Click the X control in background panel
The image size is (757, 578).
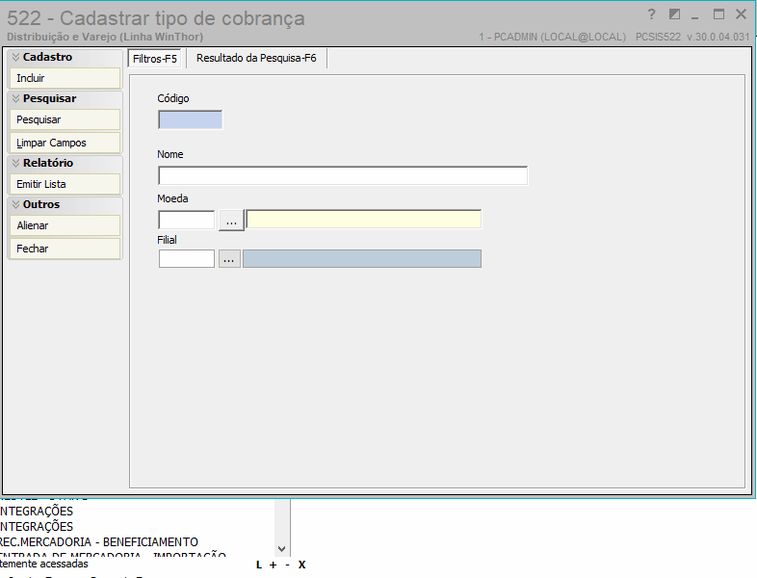tap(301, 565)
